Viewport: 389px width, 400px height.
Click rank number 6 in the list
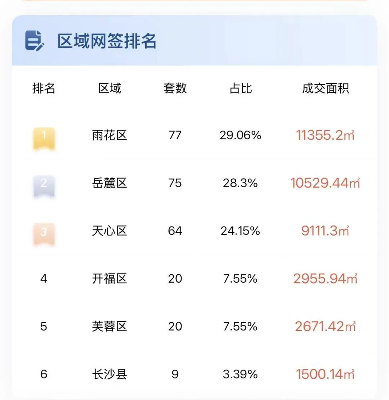(44, 374)
